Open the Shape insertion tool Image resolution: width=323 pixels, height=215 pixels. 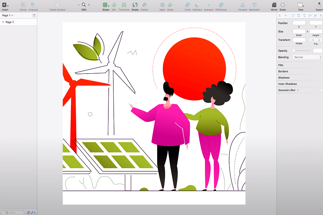point(105,5)
